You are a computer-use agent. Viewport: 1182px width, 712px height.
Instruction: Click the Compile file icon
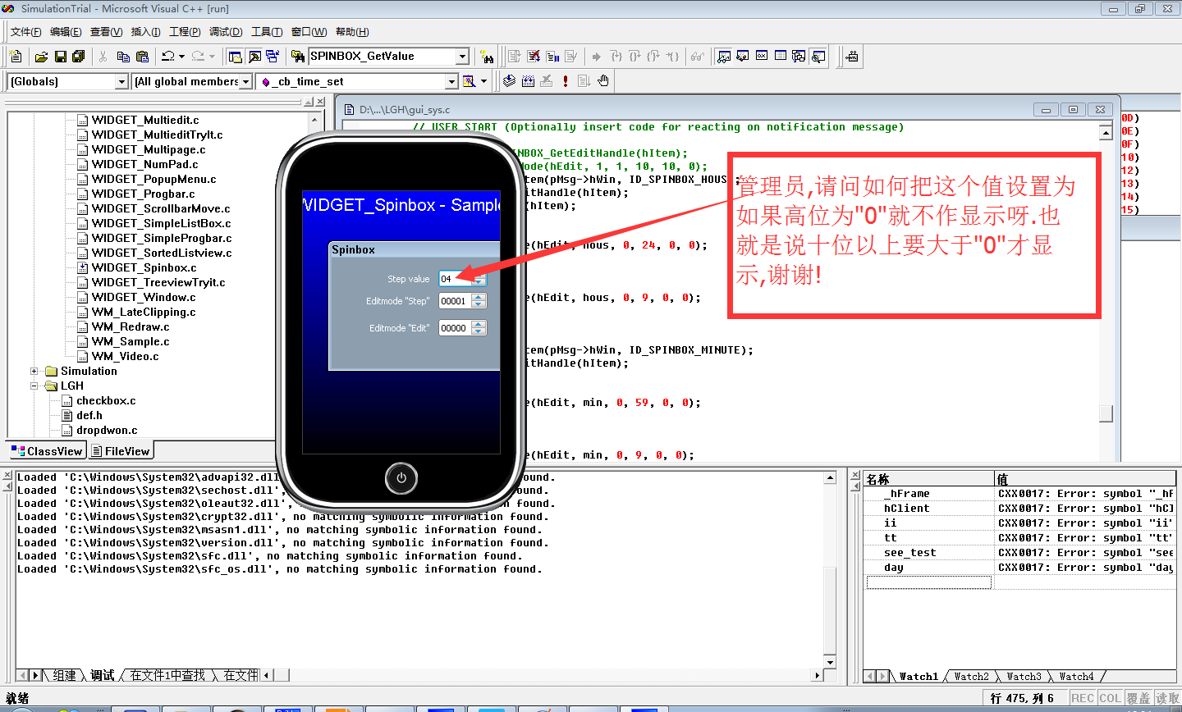[509, 80]
